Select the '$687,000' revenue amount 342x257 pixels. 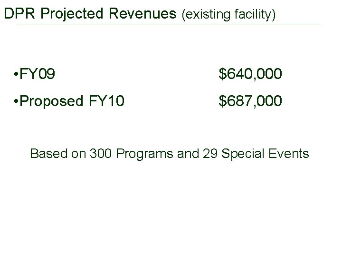250,101
